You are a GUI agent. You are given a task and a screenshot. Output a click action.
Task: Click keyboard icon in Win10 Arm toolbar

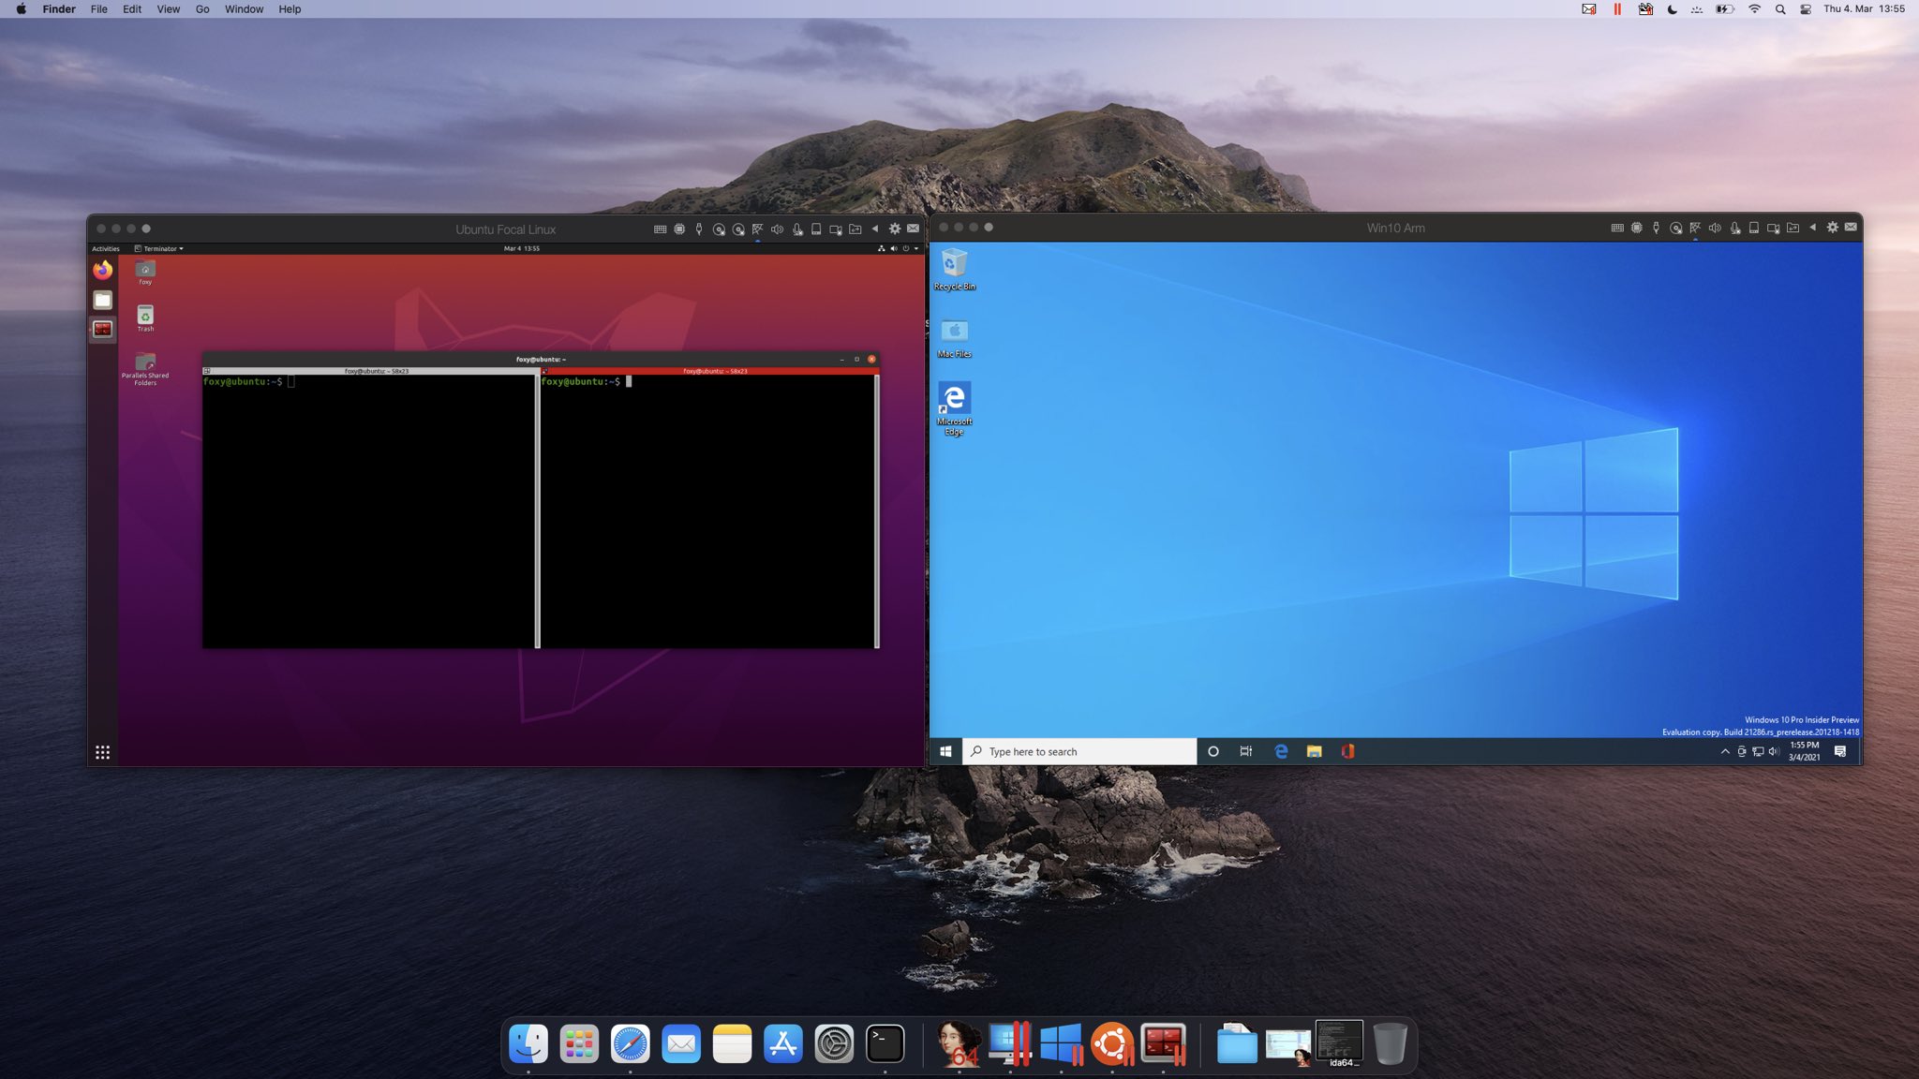(x=1617, y=228)
